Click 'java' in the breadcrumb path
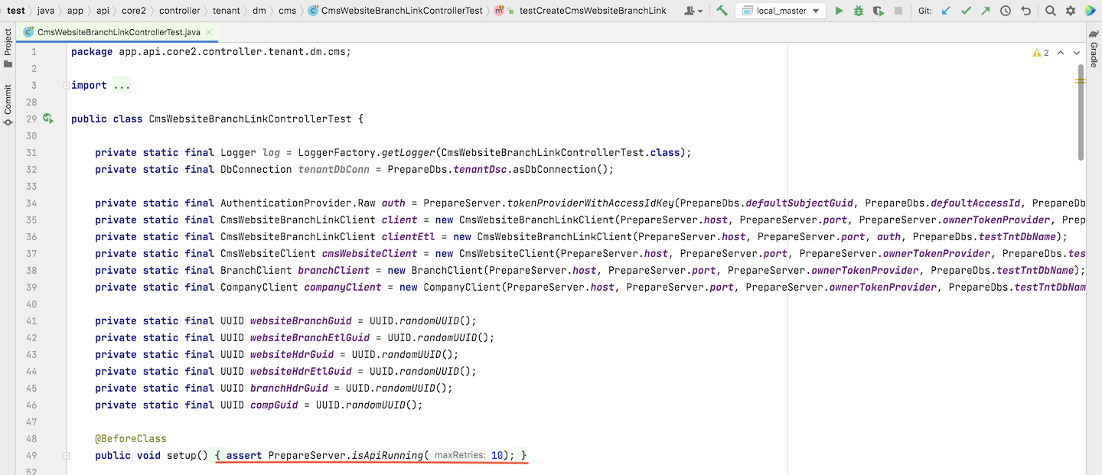The width and height of the screenshot is (1102, 475). (46, 11)
